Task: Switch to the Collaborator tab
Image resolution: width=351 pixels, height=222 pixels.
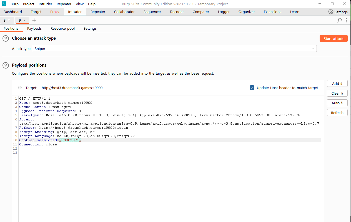Action: (x=124, y=12)
